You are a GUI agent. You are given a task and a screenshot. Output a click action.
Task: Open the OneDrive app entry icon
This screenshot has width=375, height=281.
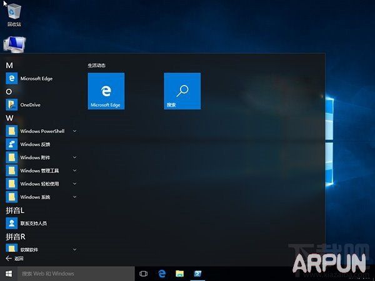pyautogui.click(x=12, y=105)
